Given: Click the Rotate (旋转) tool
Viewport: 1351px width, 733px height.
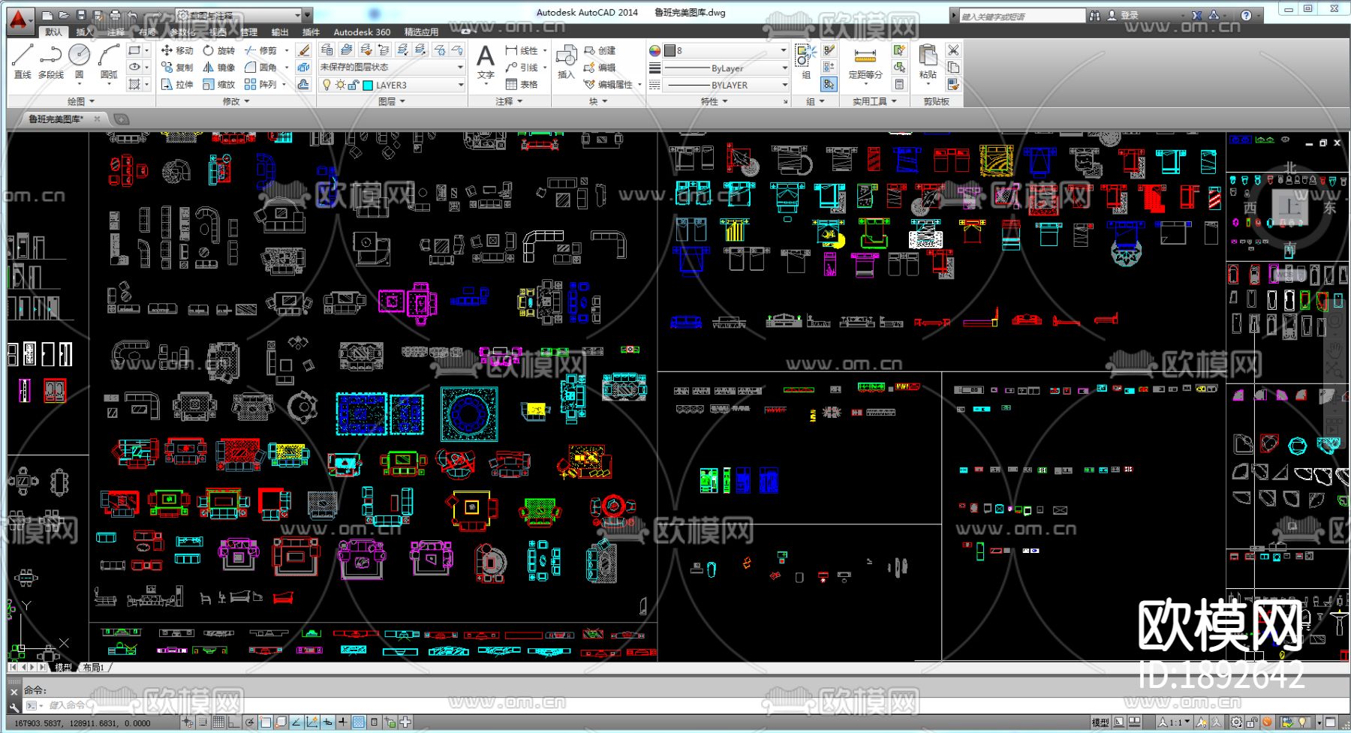Looking at the screenshot, I should tap(218, 50).
